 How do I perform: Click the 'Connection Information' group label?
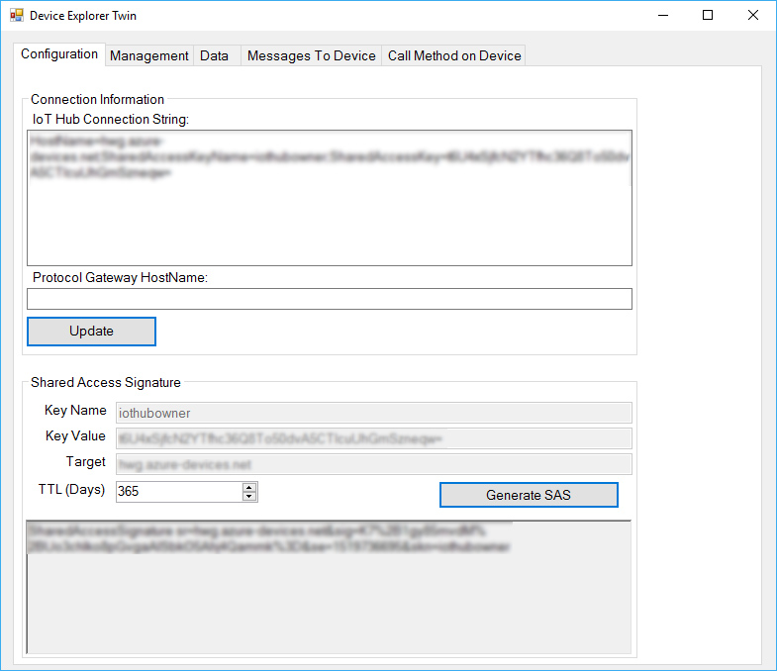[97, 99]
